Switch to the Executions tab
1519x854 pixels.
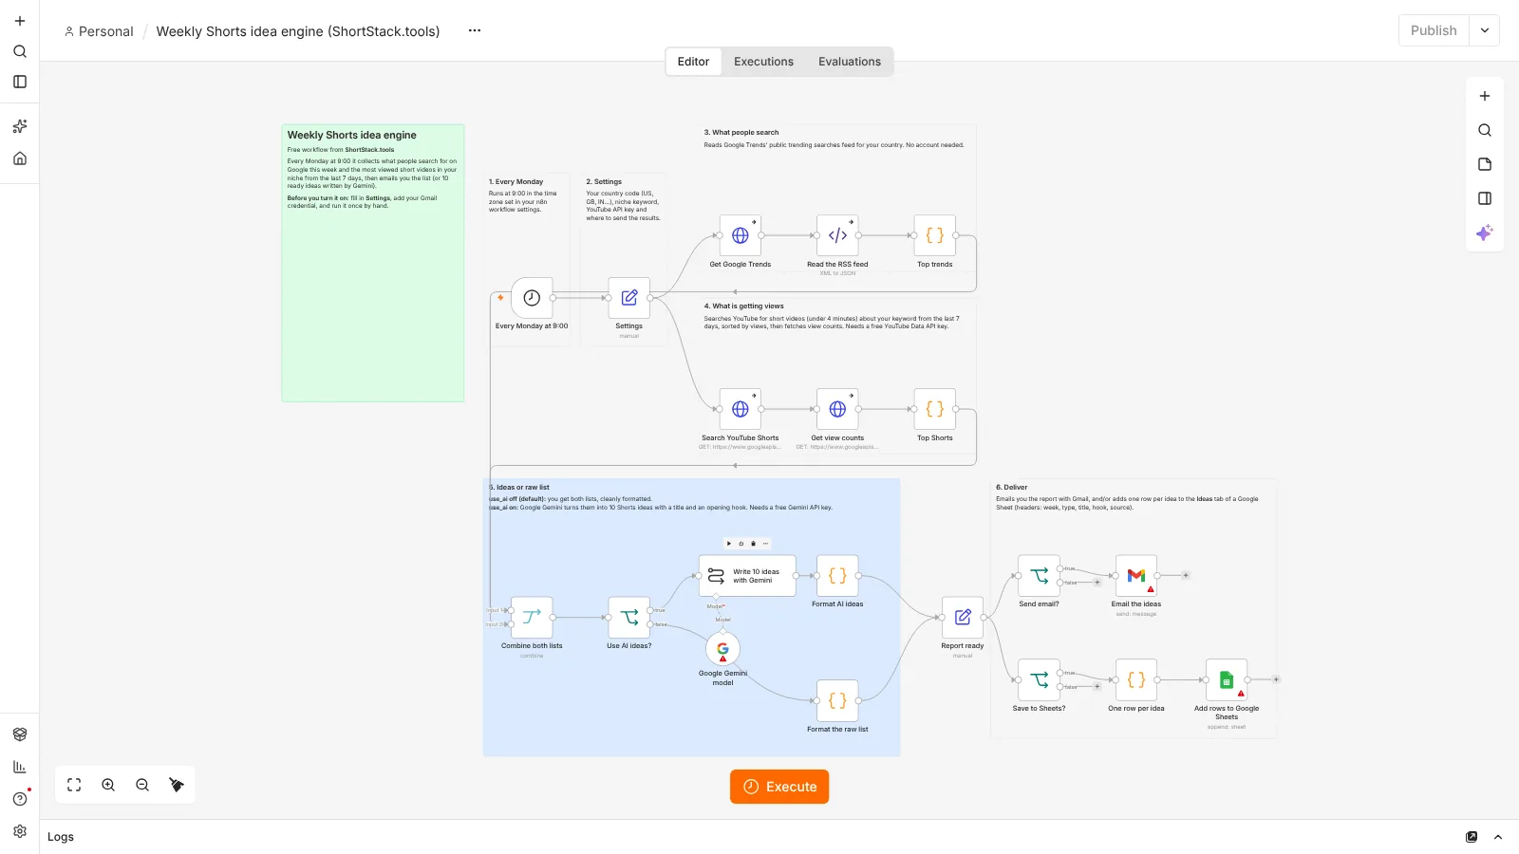[x=763, y=62]
